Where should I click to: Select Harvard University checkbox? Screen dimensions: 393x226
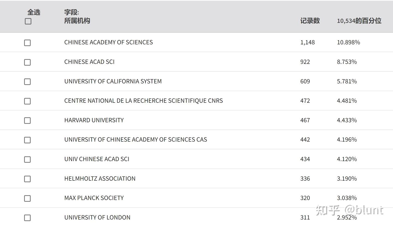point(27,120)
